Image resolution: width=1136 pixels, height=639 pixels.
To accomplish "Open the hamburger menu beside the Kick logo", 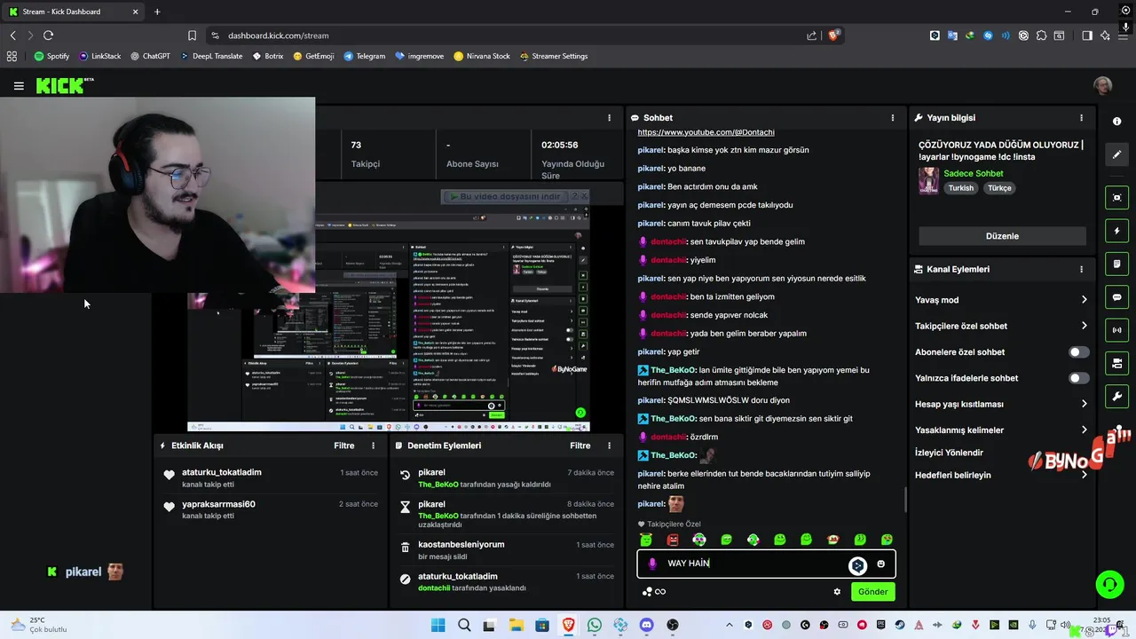I will 19,86.
